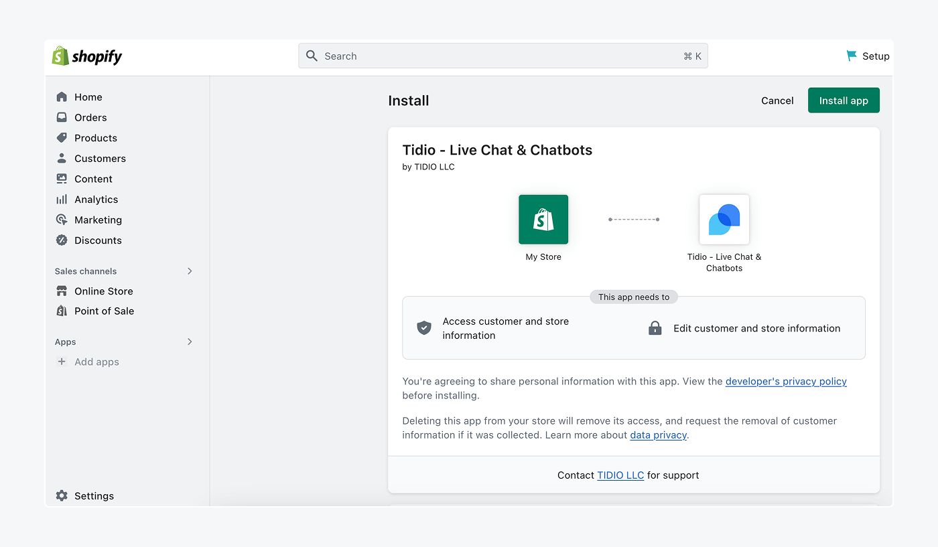The height and width of the screenshot is (547, 938).
Task: Click the Orders inbox icon
Action: (62, 117)
